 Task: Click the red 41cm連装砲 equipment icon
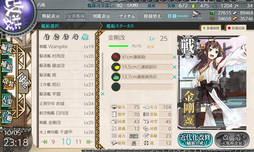(x=116, y=57)
